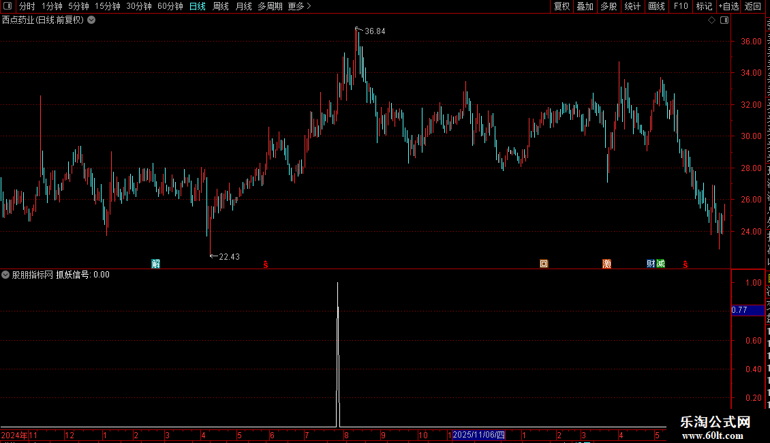Click the 36.84 high price label
Image resolution: width=770 pixels, height=443 pixels.
[375, 31]
